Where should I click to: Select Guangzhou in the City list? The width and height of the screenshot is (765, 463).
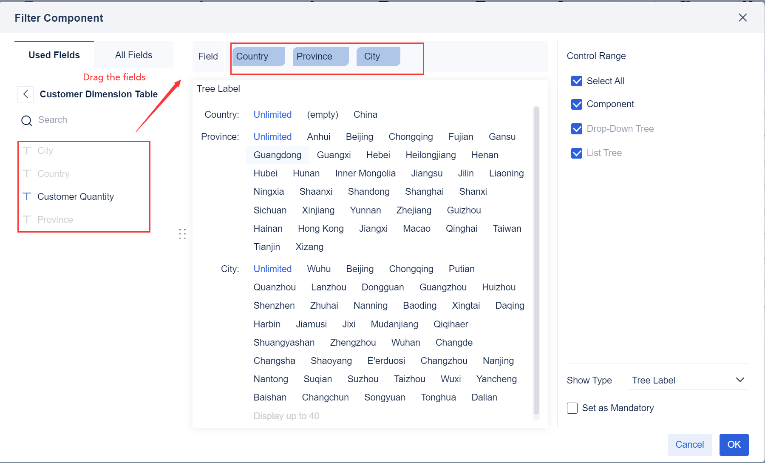(443, 287)
